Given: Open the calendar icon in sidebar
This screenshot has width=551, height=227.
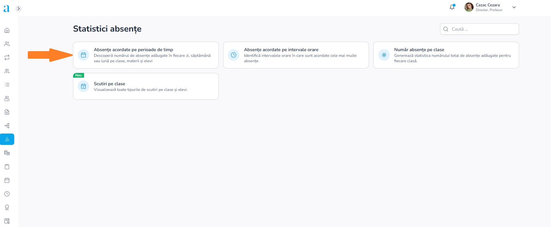Looking at the screenshot, I should pyautogui.click(x=7, y=180).
